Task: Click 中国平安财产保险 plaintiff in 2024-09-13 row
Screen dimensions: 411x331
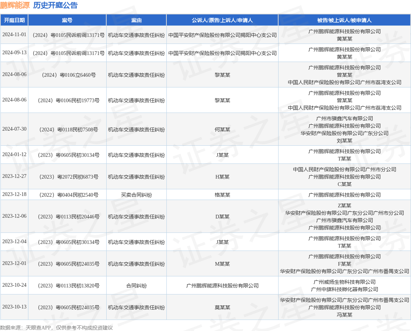Action: [222, 53]
